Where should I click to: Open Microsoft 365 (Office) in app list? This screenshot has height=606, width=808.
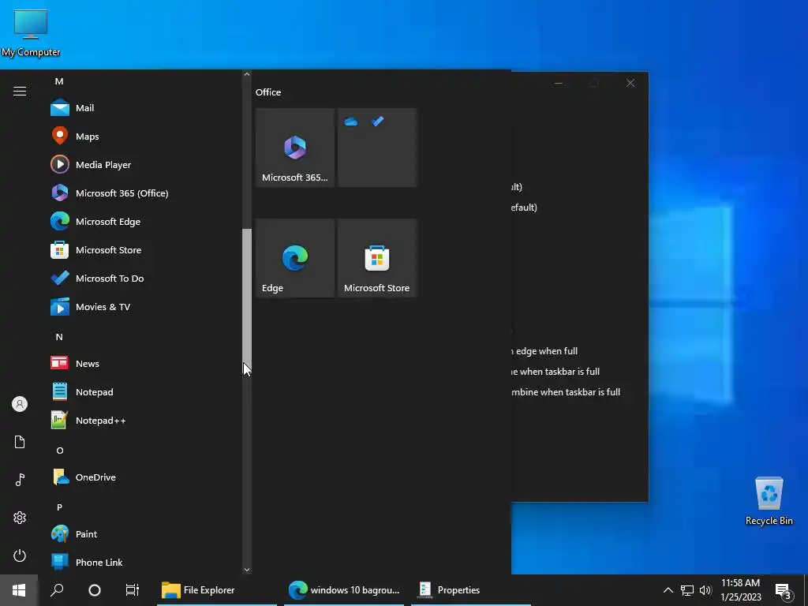pos(144,193)
